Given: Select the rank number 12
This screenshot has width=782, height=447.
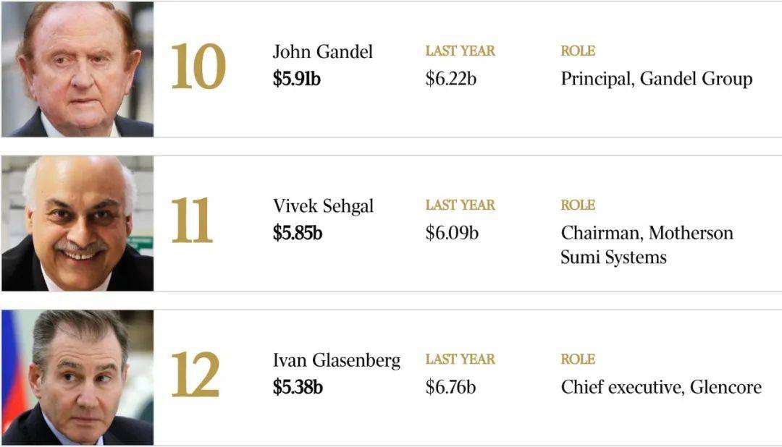Looking at the screenshot, I should click(x=195, y=374).
